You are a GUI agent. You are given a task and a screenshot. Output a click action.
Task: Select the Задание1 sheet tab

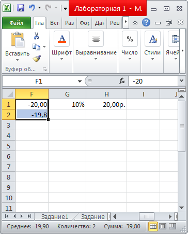pos(55,216)
